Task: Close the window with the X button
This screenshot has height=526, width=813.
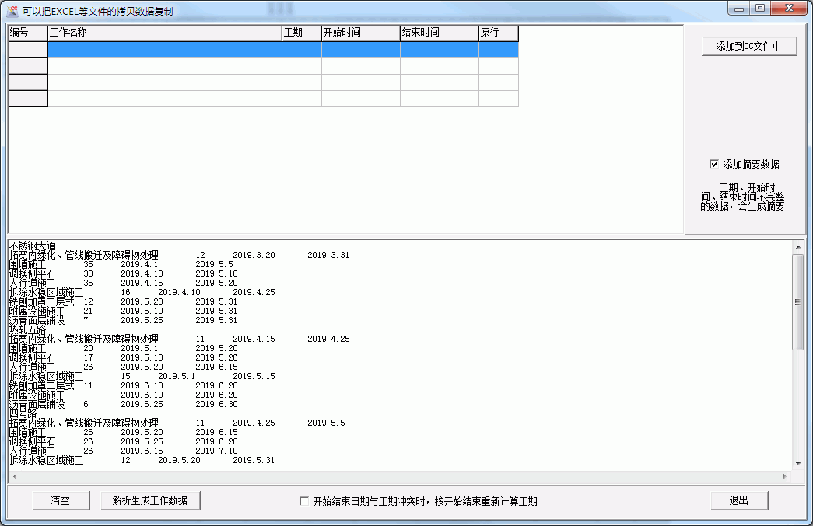Action: tap(789, 9)
